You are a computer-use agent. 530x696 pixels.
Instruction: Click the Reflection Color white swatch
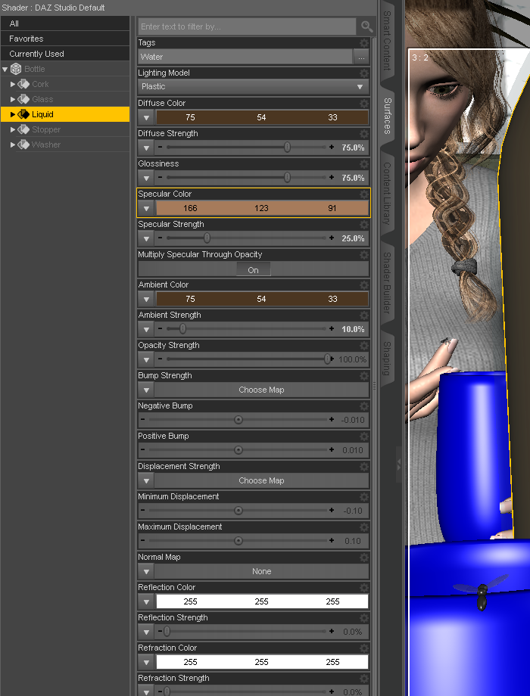262,601
